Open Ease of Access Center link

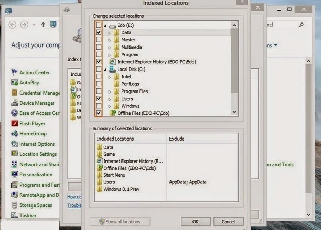39,113
